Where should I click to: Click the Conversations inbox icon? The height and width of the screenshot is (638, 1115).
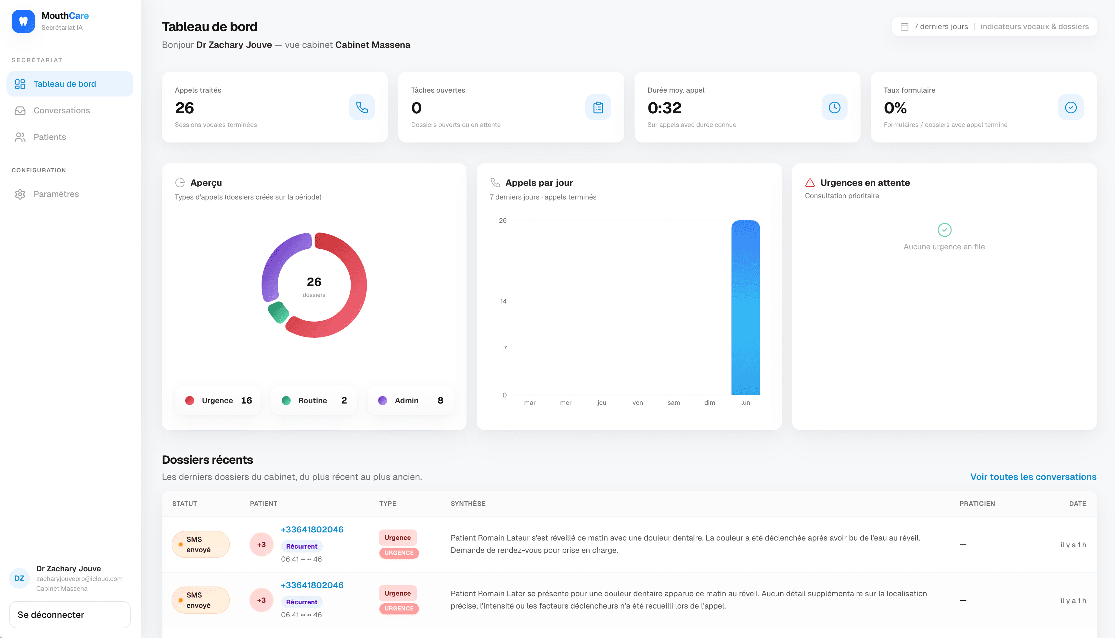coord(20,110)
